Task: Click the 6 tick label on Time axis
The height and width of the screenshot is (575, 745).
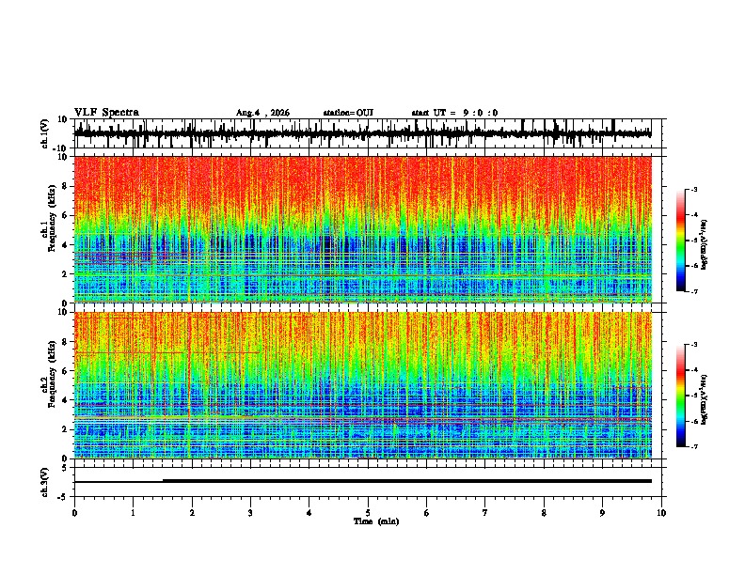Action: tap(427, 513)
